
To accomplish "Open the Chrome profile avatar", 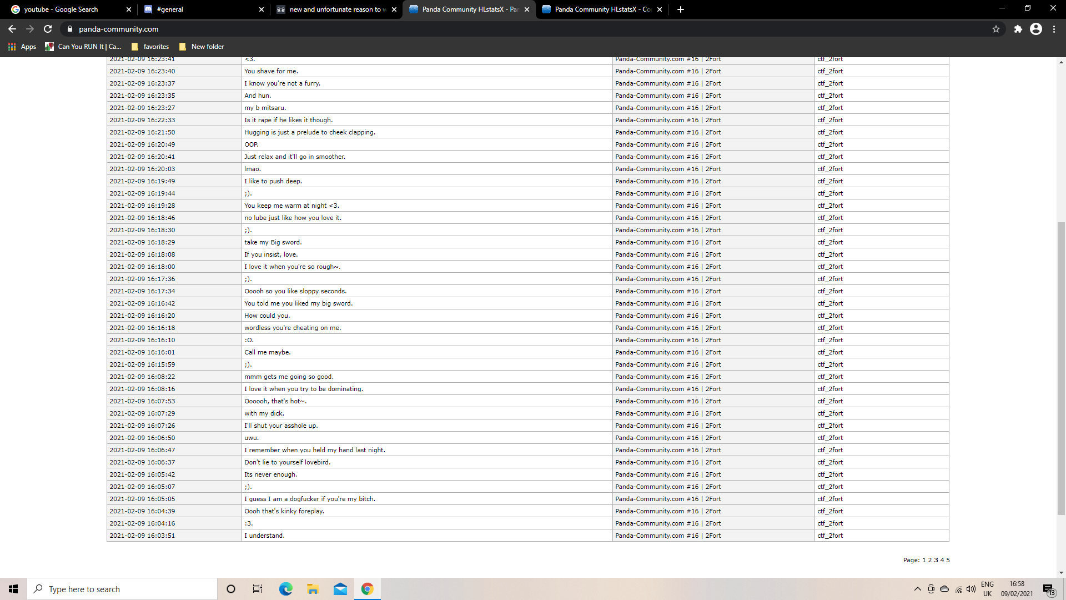I will click(x=1036, y=29).
